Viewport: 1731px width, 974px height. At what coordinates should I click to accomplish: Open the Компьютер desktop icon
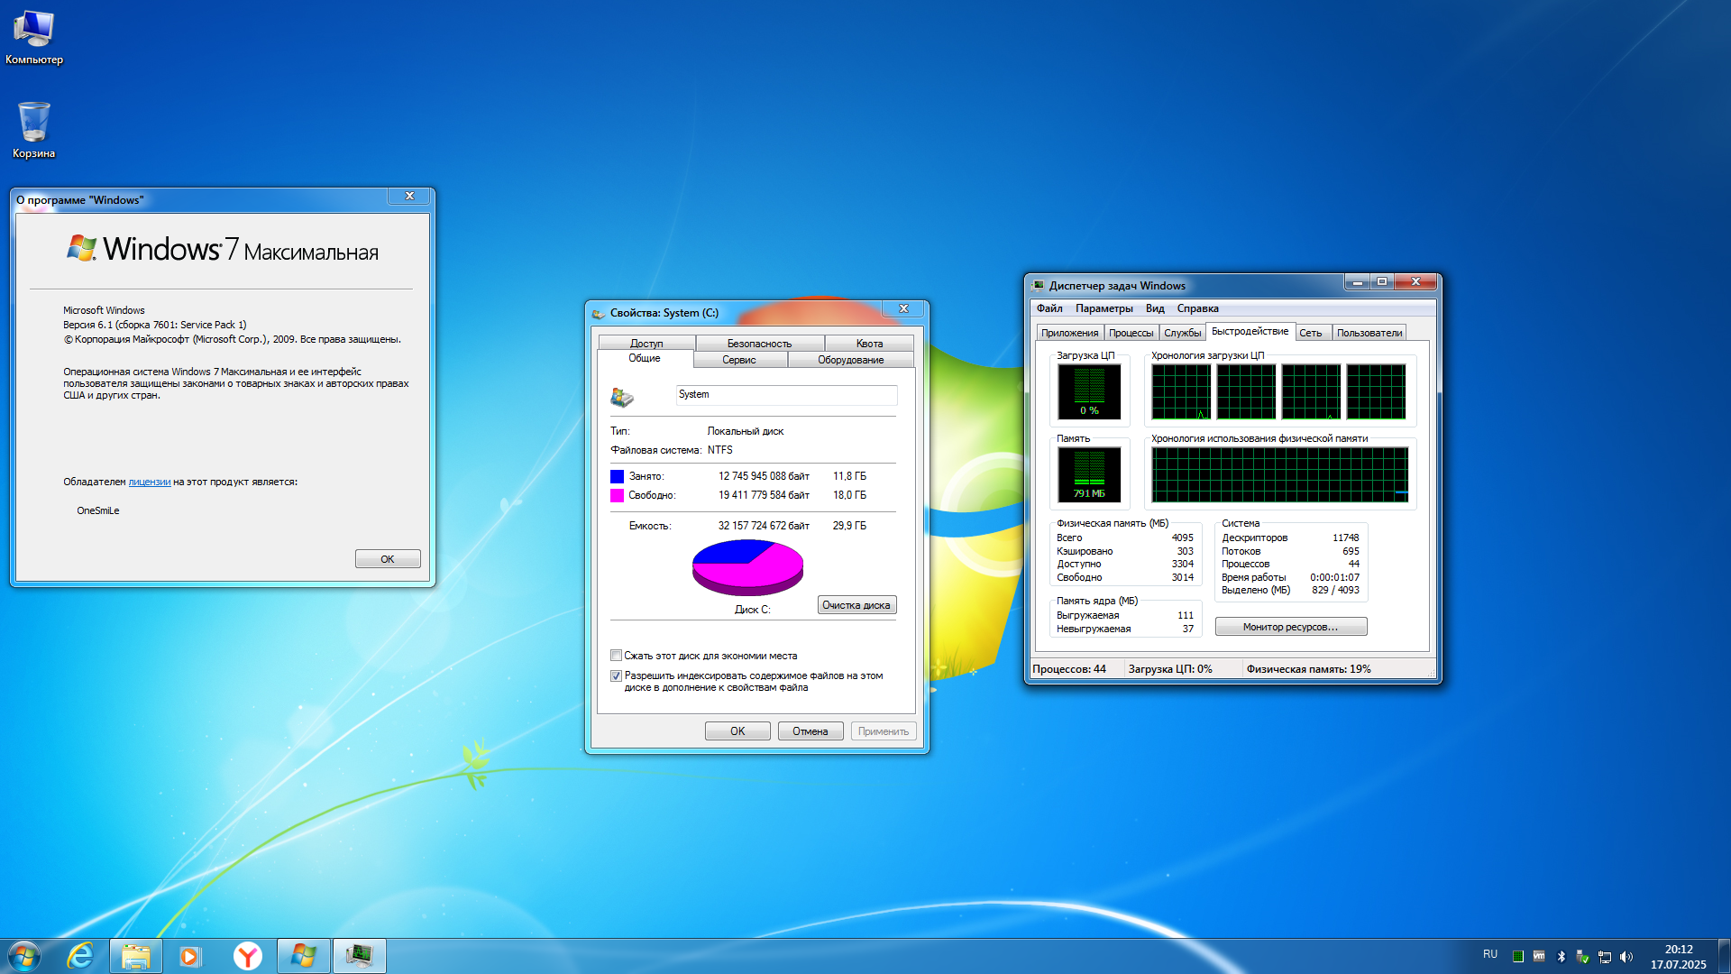[x=34, y=38]
